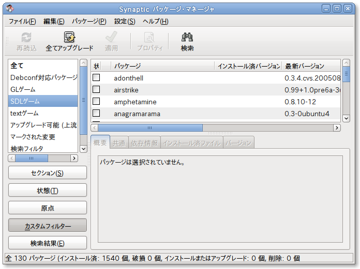Sort by 最新バージョン column header
The width and height of the screenshot is (360, 269).
(311, 66)
